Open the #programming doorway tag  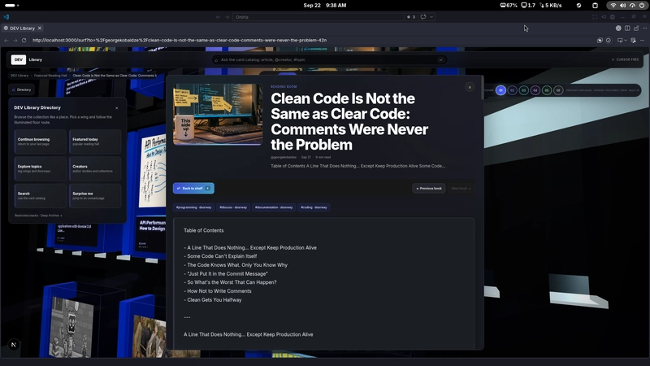tap(193, 207)
